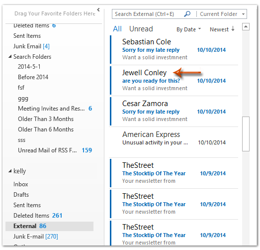The image size is (260, 250).
Task: Collapse the folder pane with the chevron
Action: click(x=98, y=9)
